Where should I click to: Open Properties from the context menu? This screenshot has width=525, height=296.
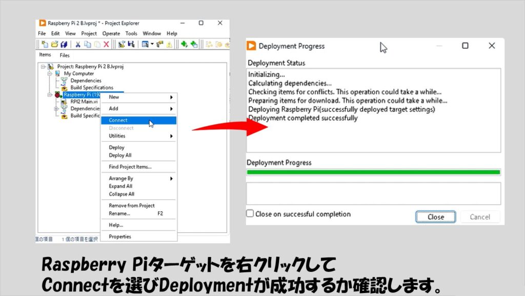point(139,236)
